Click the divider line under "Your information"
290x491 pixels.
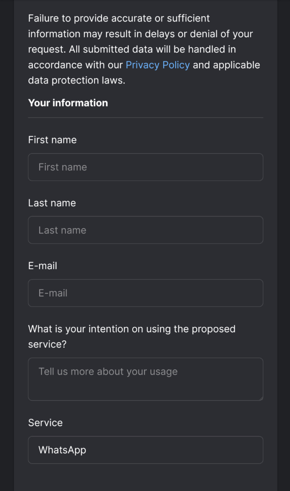(x=145, y=118)
